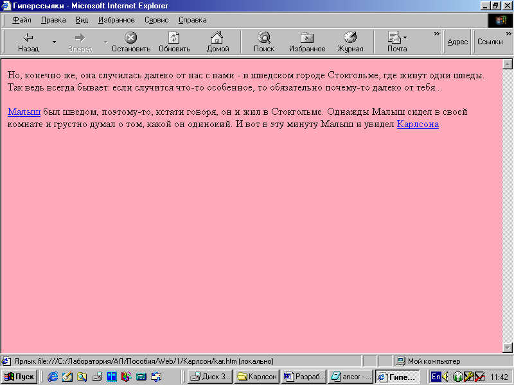Open the Пуск start menu

(19, 377)
